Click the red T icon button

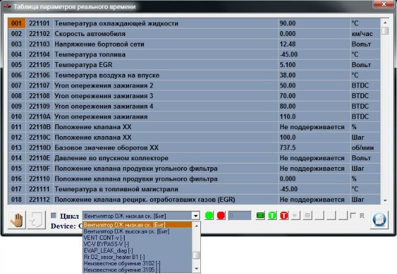[x=283, y=216]
